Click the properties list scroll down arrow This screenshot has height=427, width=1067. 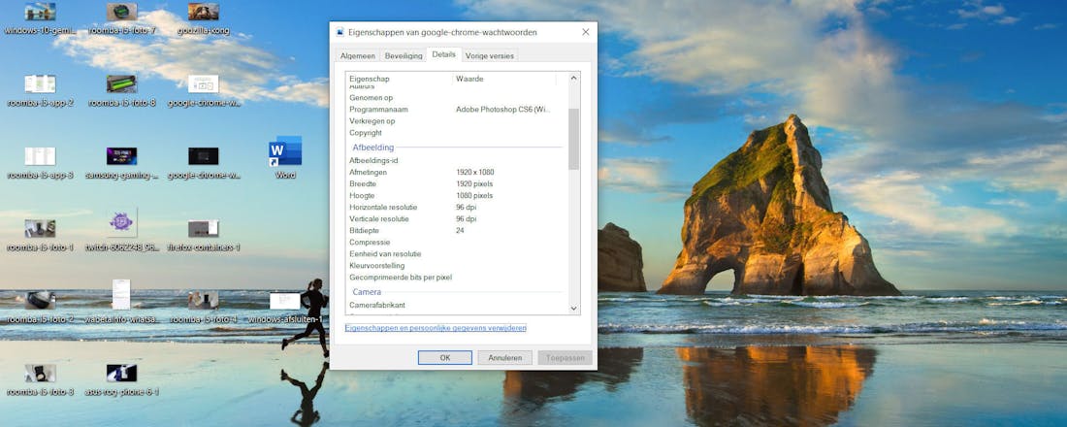[573, 309]
